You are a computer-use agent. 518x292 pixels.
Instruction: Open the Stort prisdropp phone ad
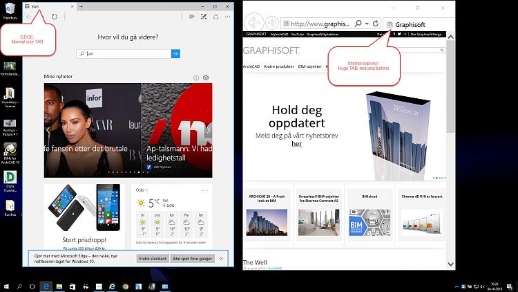click(x=84, y=217)
